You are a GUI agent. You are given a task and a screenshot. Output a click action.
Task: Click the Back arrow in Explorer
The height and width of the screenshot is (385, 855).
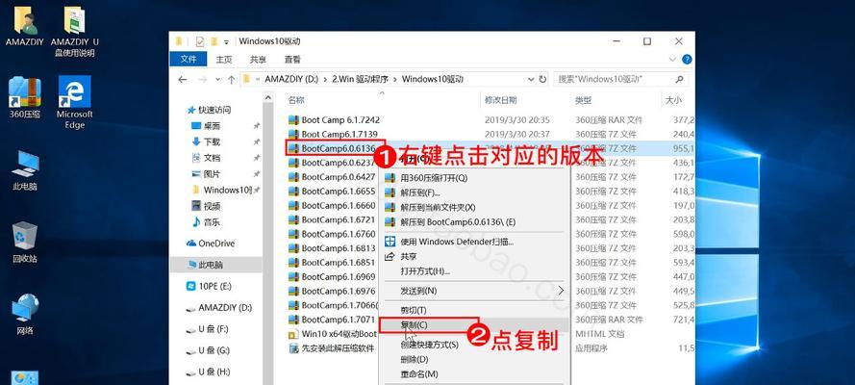183,80
